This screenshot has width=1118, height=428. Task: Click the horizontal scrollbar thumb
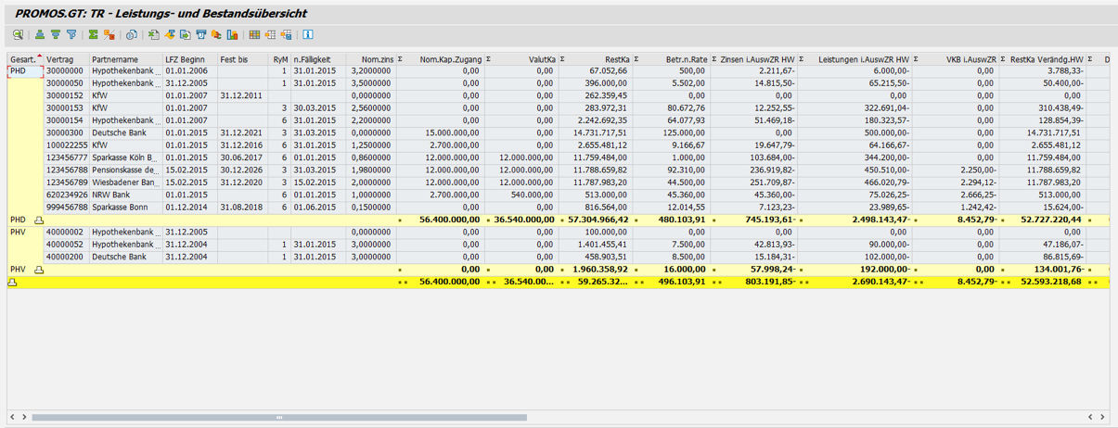(278, 418)
